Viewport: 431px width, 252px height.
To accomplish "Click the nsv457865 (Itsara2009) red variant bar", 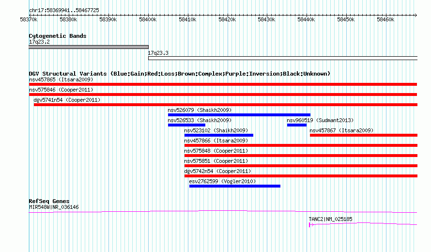I will pyautogui.click(x=223, y=84).
